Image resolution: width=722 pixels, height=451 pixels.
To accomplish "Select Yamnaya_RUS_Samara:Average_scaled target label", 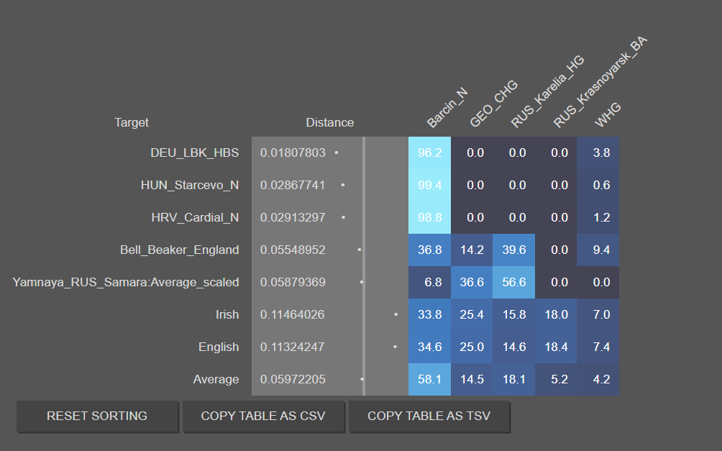I will [126, 282].
